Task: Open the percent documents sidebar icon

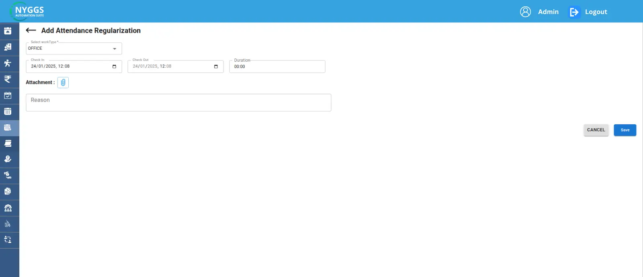Action: point(8,191)
